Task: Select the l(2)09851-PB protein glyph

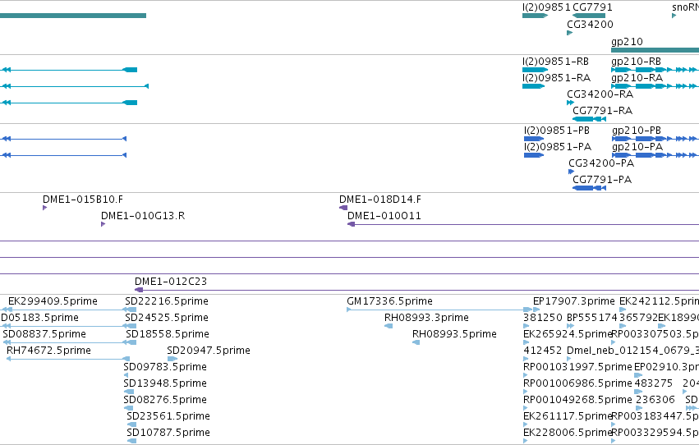Action: pyautogui.click(x=534, y=139)
